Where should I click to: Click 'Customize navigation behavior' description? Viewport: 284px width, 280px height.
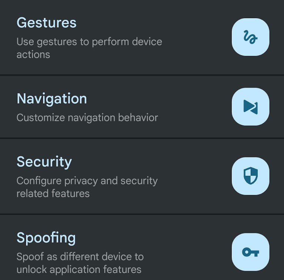pyautogui.click(x=87, y=118)
